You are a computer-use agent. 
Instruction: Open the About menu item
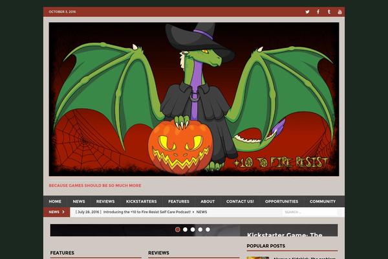pos(208,201)
